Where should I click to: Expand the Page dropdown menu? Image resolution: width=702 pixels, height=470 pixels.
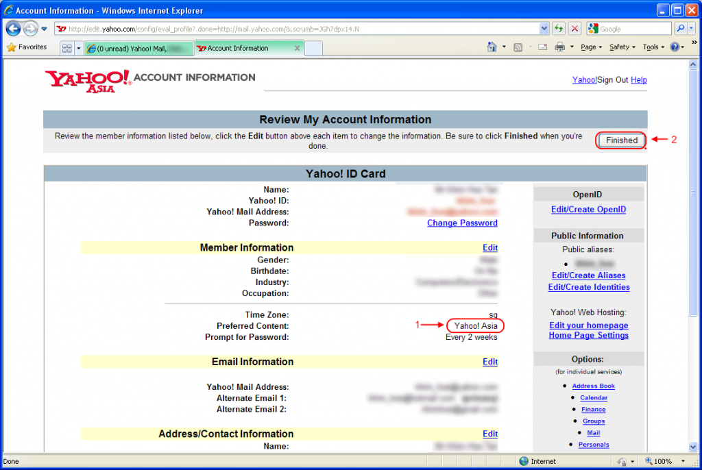(x=591, y=47)
